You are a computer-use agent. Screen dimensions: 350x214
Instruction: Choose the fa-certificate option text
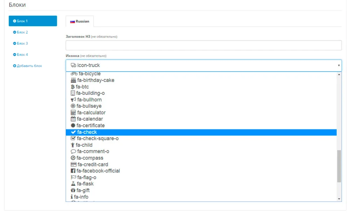coord(91,126)
